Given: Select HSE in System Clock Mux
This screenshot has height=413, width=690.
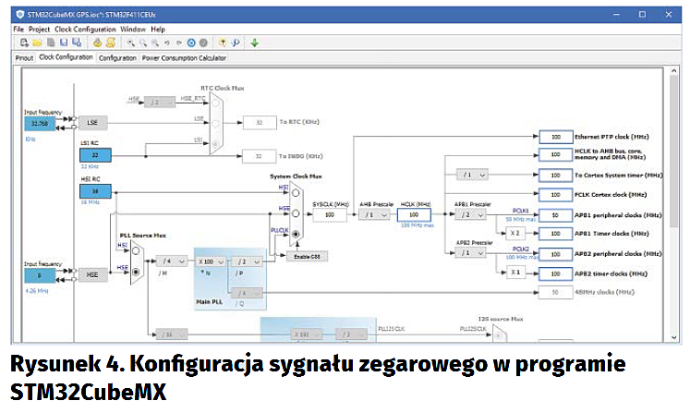Looking at the screenshot, I should tap(294, 213).
